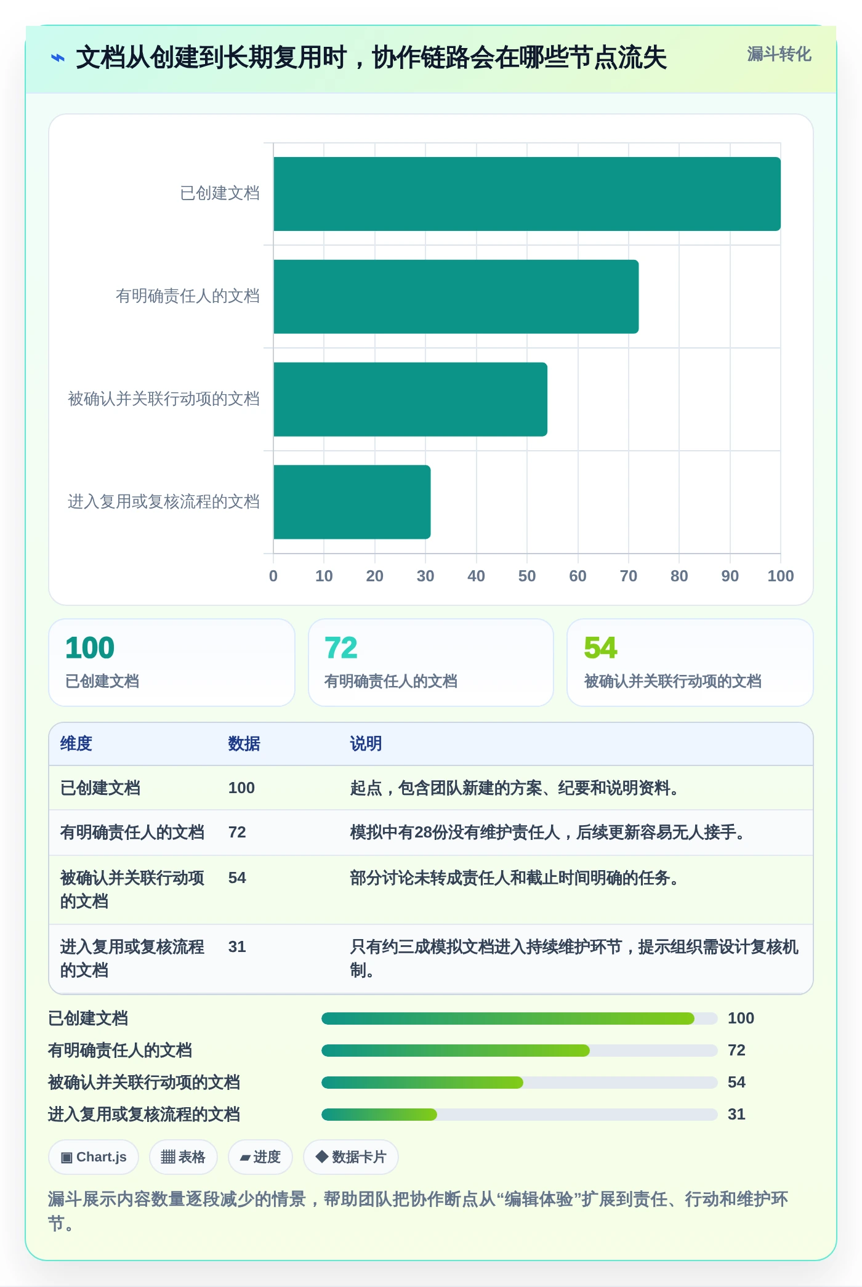Screen dimensions: 862x1287
Task: Click the 72 有明确责任人的文档 data card
Action: click(x=431, y=663)
